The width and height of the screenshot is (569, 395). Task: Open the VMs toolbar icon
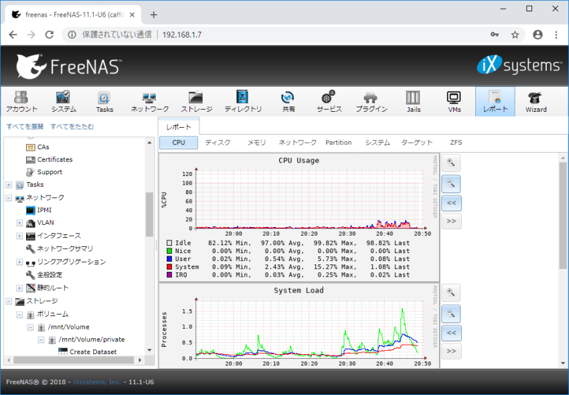coord(454,101)
